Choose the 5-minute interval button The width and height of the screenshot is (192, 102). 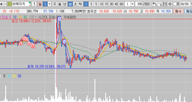pos(96,4)
